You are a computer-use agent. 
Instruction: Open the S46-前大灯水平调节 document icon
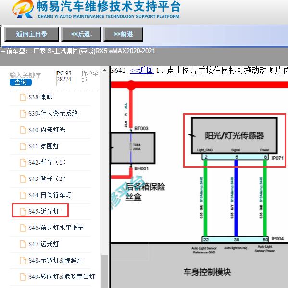tap(23, 228)
